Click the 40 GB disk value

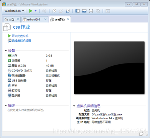pos(50,66)
